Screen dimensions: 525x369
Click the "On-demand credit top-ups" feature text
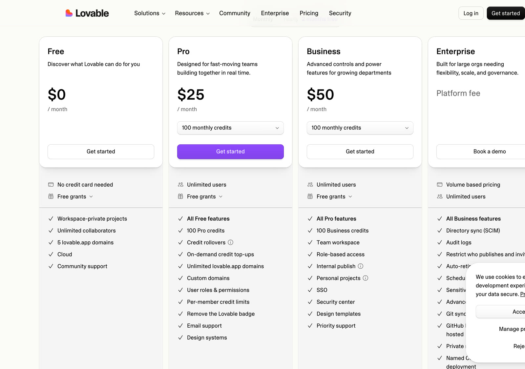220,254
